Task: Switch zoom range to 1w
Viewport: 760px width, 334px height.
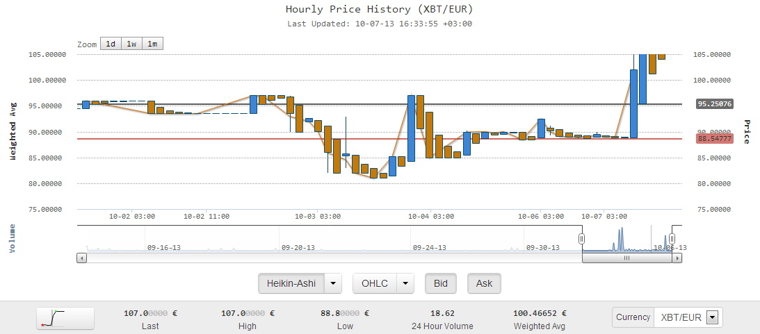Action: click(x=131, y=44)
